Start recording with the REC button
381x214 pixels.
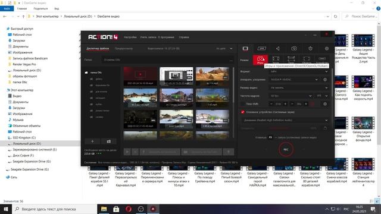click(286, 149)
